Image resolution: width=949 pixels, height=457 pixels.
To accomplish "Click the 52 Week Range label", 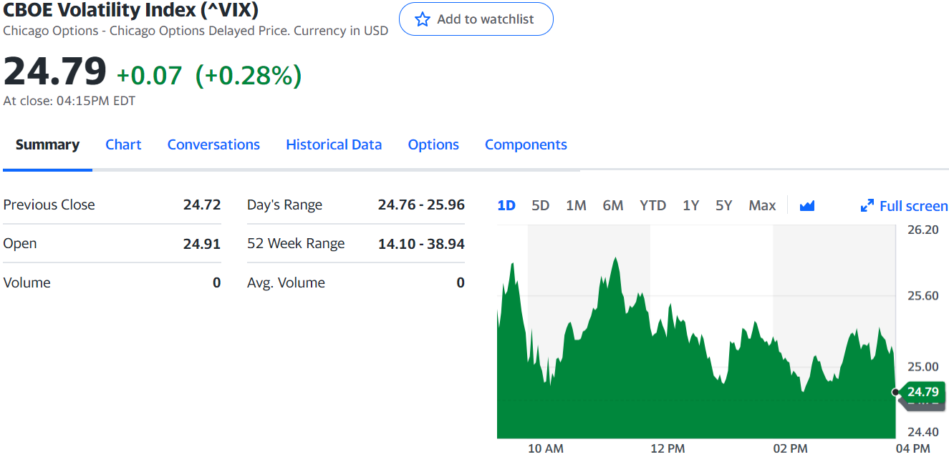I will point(296,244).
